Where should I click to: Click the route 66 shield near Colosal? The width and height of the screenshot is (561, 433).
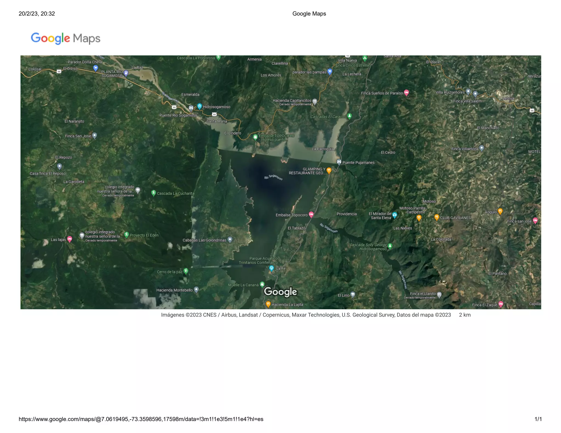[59, 71]
